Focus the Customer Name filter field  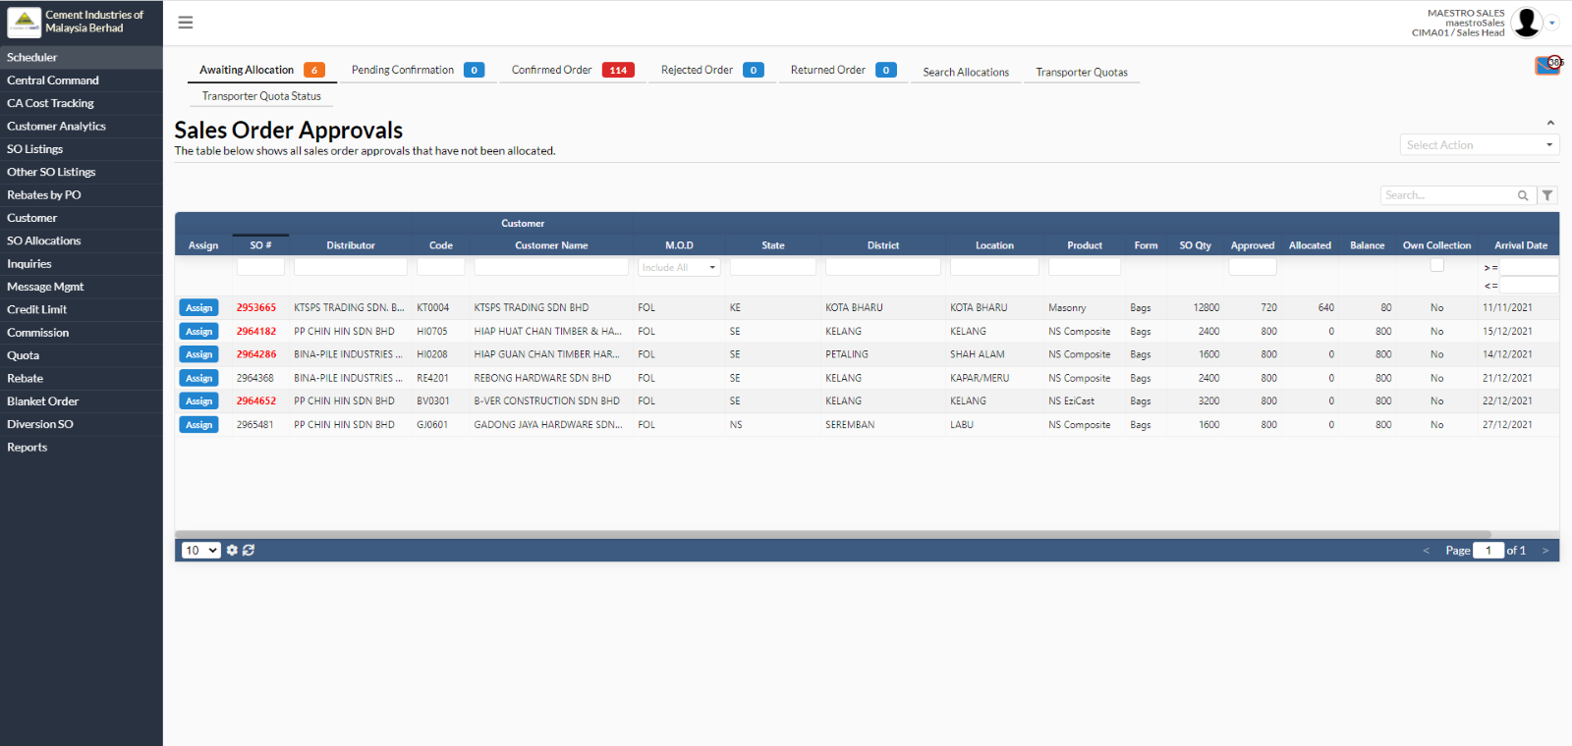click(551, 267)
